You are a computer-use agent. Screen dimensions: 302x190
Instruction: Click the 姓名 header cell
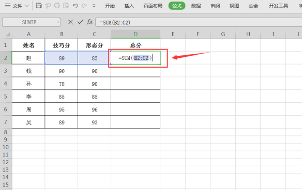pyautogui.click(x=28, y=45)
